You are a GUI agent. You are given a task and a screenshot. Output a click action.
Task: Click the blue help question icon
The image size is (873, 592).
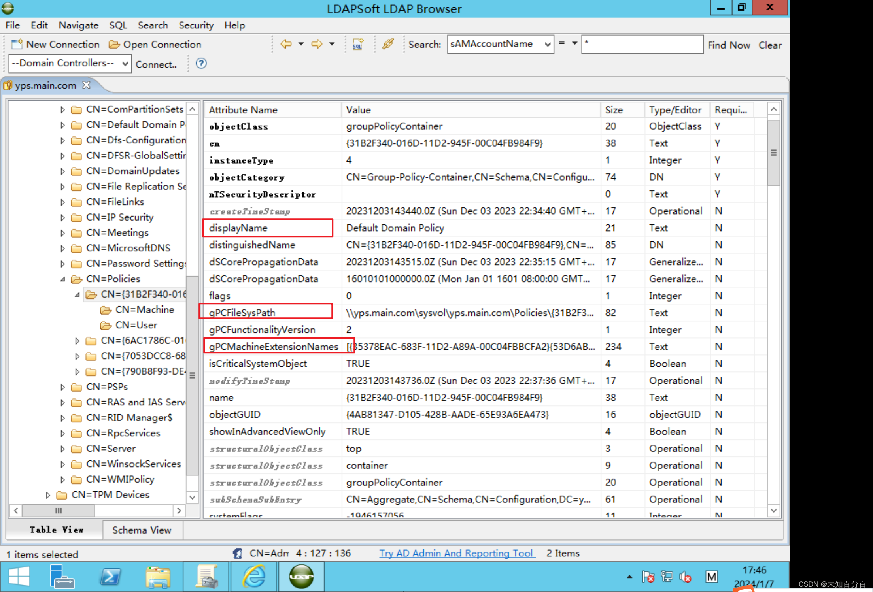(201, 63)
